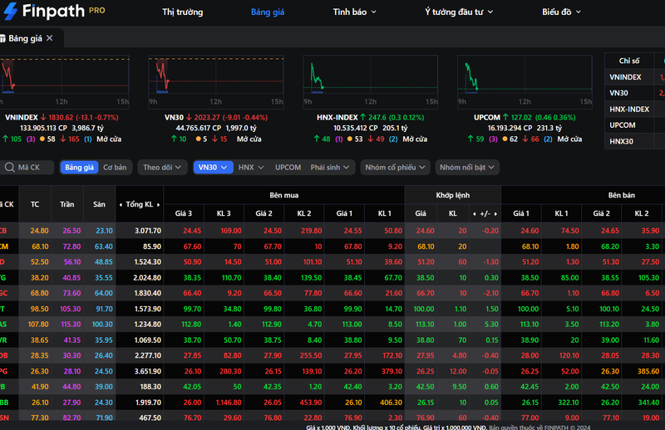The width and height of the screenshot is (665, 430).
Task: Switch view to Cơ bản toggle
Action: tap(115, 168)
